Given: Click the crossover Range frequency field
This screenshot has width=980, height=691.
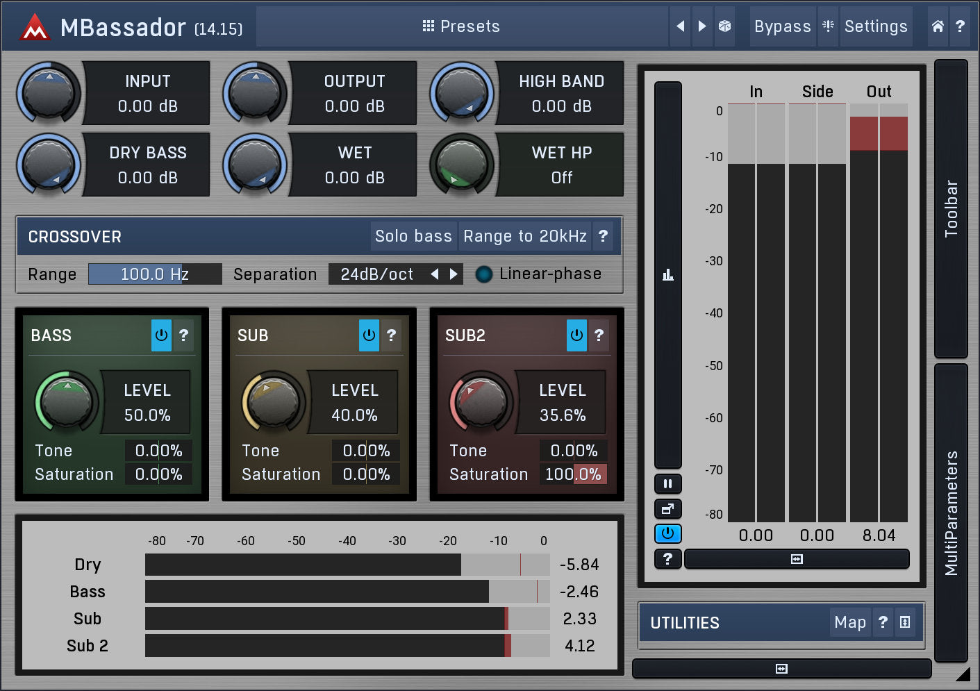Looking at the screenshot, I should (x=155, y=274).
